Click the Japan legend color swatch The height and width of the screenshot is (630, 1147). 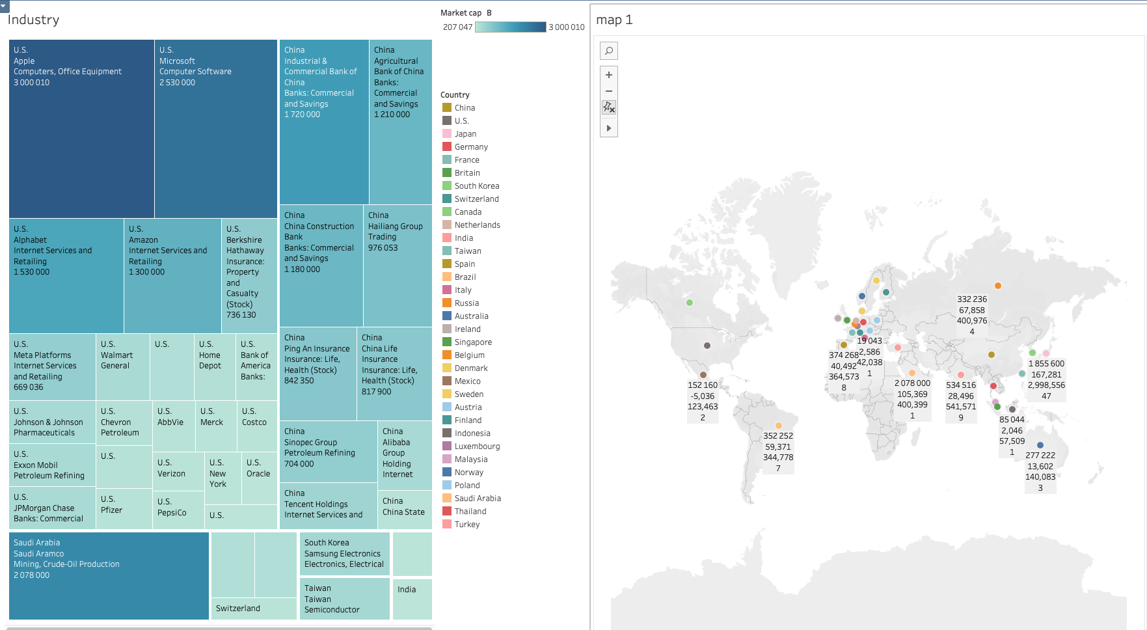coord(447,133)
